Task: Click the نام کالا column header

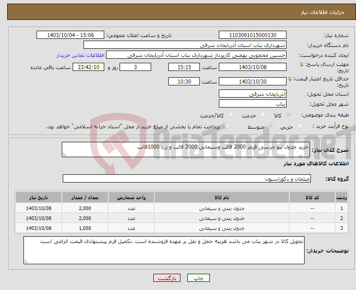Action: pyautogui.click(x=222, y=197)
